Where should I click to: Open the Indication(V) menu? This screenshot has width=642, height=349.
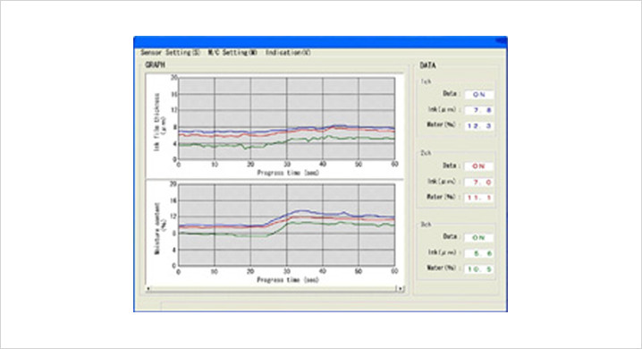288,53
